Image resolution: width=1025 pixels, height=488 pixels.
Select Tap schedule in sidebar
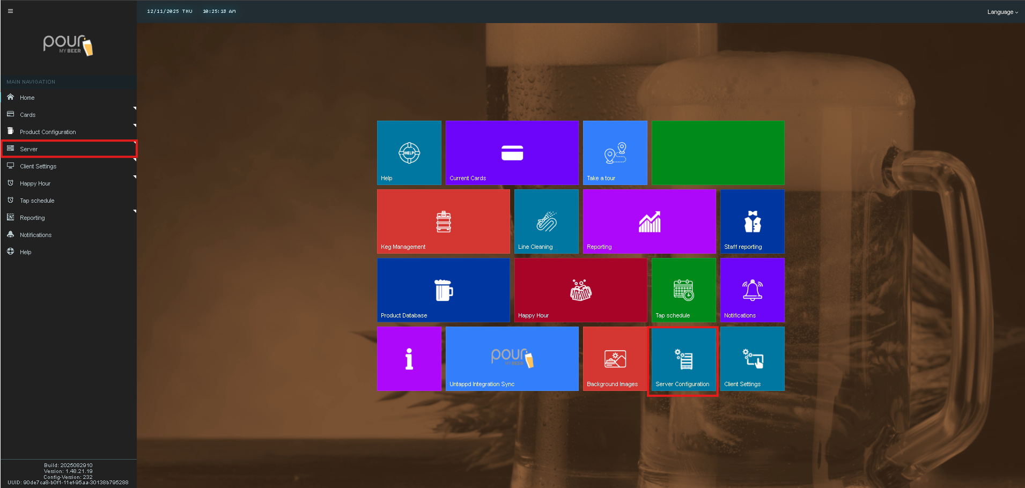click(37, 201)
